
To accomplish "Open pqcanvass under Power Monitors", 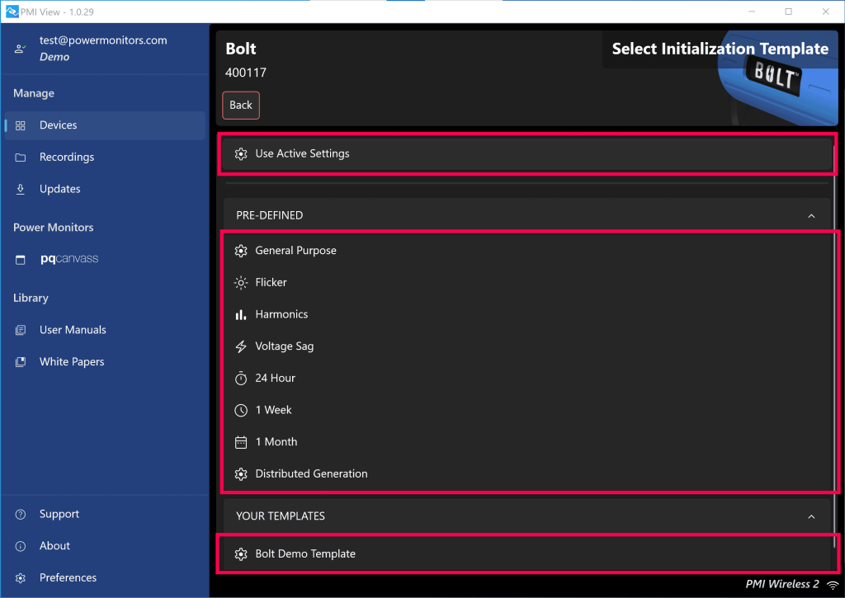I will 68,258.
